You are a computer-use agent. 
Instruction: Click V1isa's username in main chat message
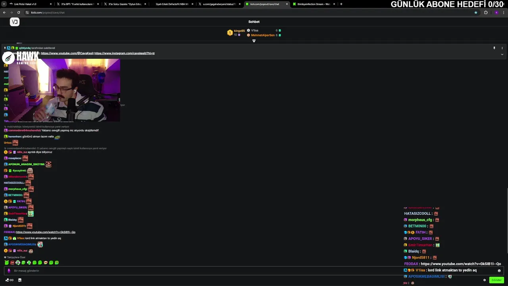pos(20,238)
